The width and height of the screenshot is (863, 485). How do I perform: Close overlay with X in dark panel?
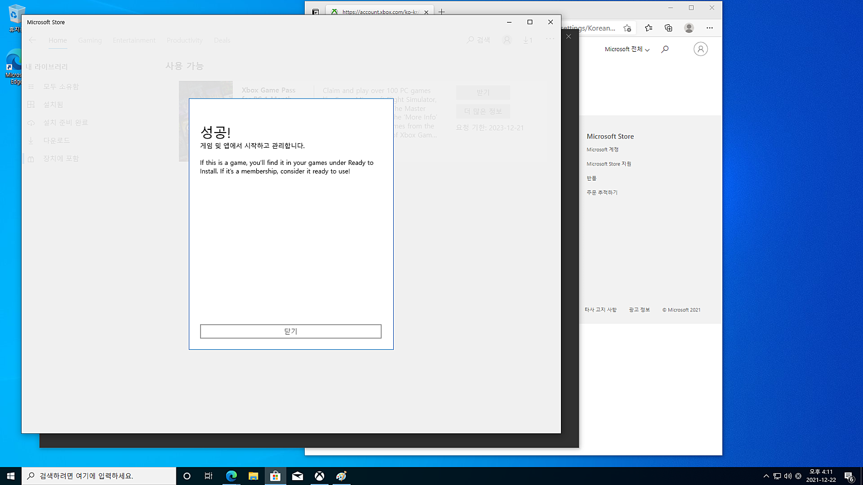(x=569, y=37)
